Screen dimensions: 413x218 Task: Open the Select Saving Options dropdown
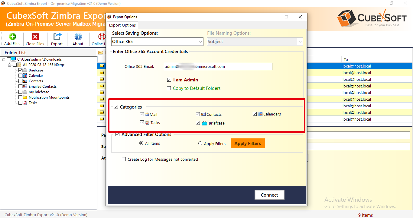pyautogui.click(x=157, y=42)
